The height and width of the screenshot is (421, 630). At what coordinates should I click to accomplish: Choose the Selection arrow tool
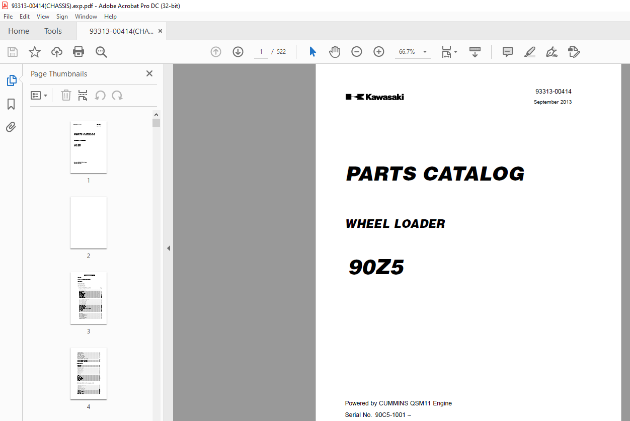(312, 52)
